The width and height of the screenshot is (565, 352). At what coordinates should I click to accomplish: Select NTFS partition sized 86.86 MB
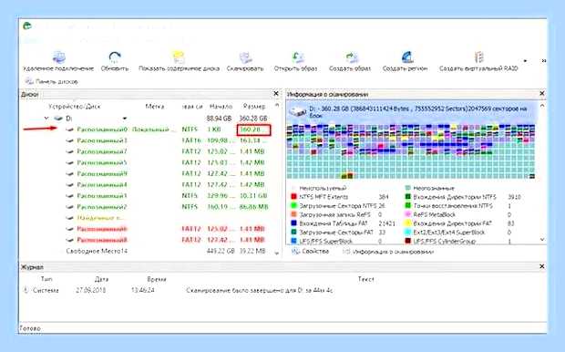tap(168, 207)
